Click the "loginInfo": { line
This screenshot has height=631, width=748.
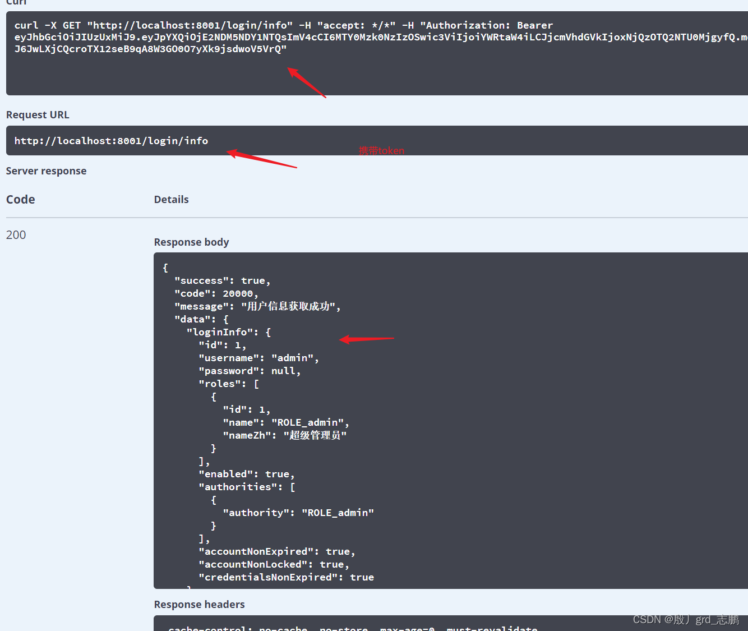pyautogui.click(x=229, y=332)
